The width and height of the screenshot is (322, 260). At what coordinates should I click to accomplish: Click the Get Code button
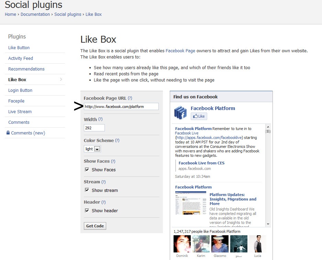coord(95,226)
